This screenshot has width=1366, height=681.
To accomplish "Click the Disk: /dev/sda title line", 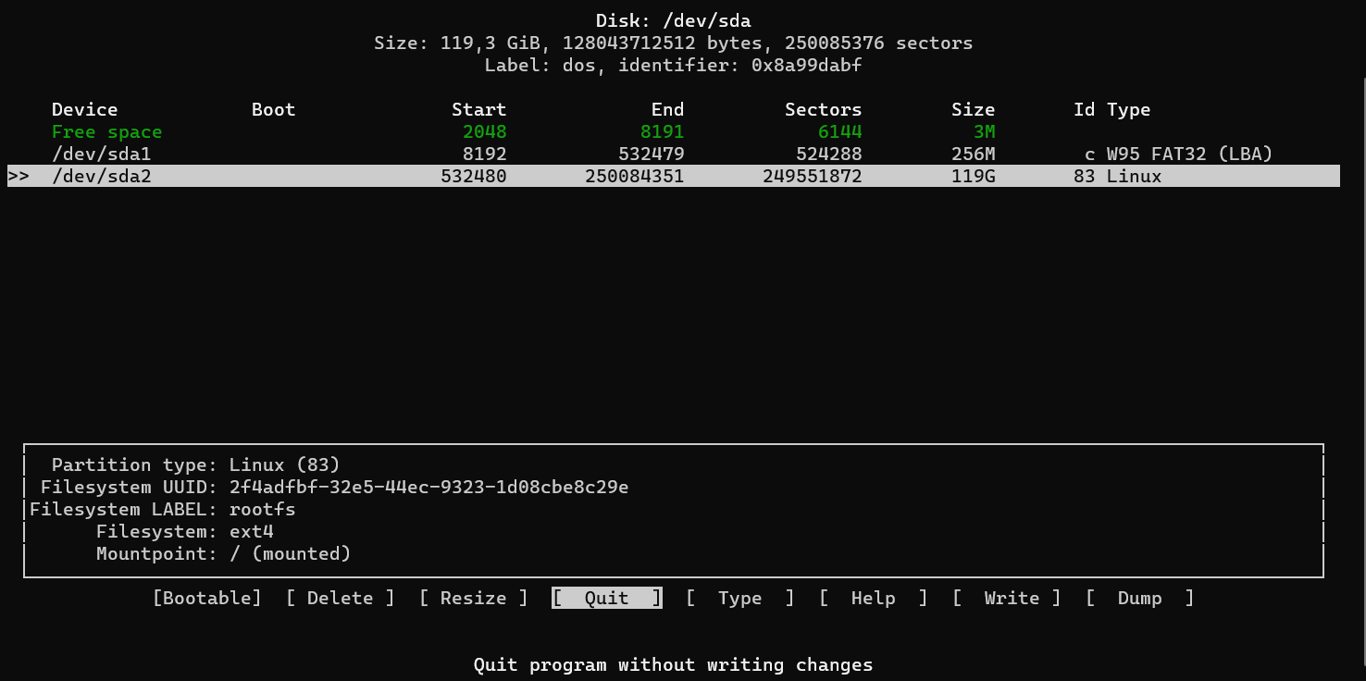I will click(x=673, y=19).
